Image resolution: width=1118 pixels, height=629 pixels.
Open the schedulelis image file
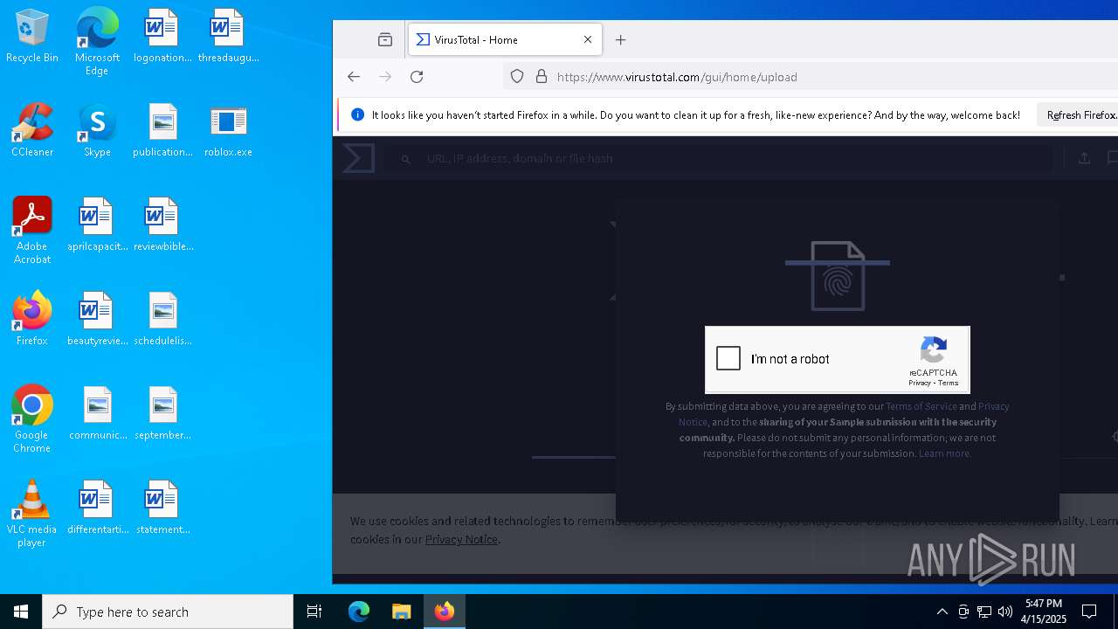coord(162,319)
